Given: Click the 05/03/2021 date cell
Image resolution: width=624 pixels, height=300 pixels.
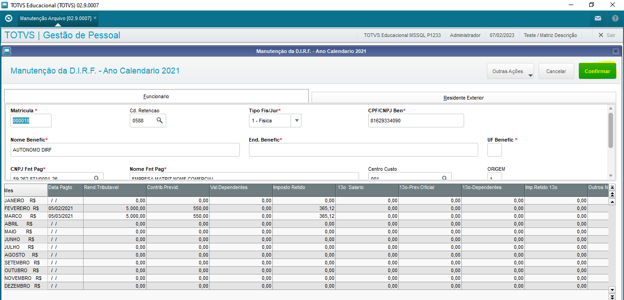Looking at the screenshot, I should [65, 216].
